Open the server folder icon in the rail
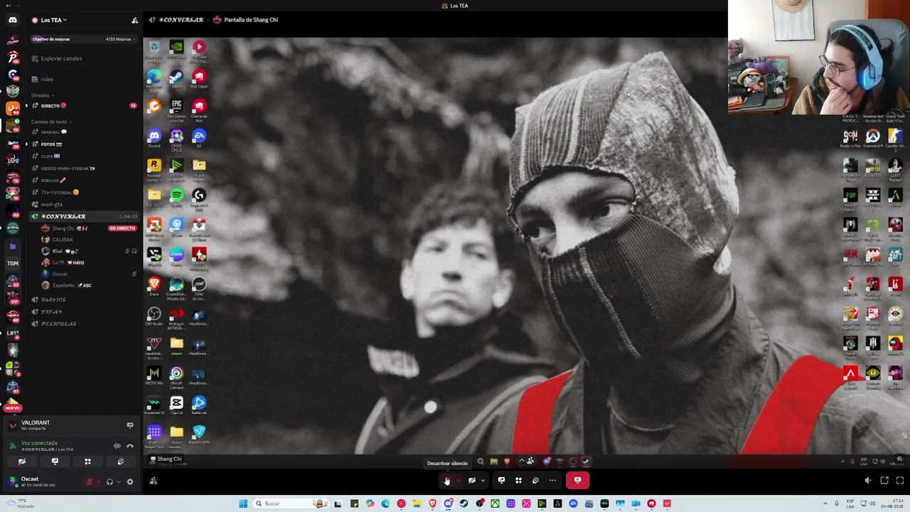This screenshot has width=910, height=512. (x=13, y=246)
